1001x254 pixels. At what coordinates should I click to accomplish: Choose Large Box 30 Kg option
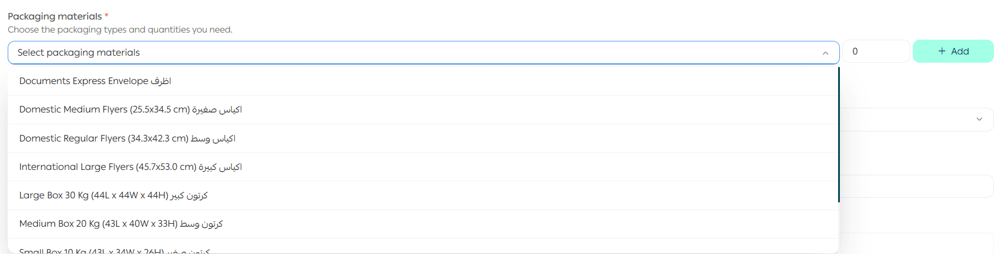click(113, 195)
